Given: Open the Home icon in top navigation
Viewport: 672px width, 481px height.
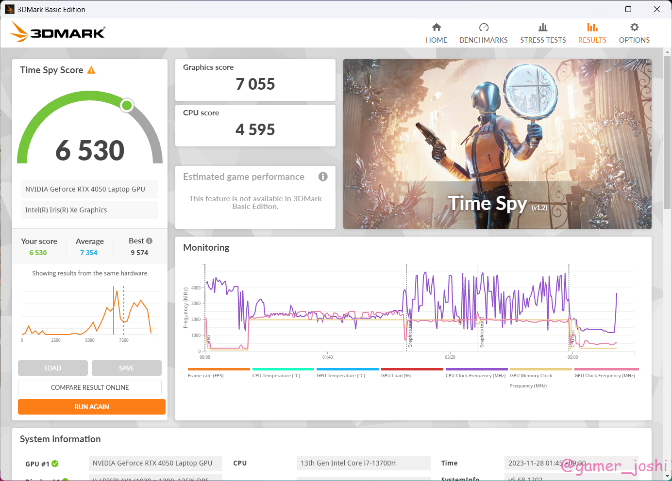Looking at the screenshot, I should (x=437, y=27).
